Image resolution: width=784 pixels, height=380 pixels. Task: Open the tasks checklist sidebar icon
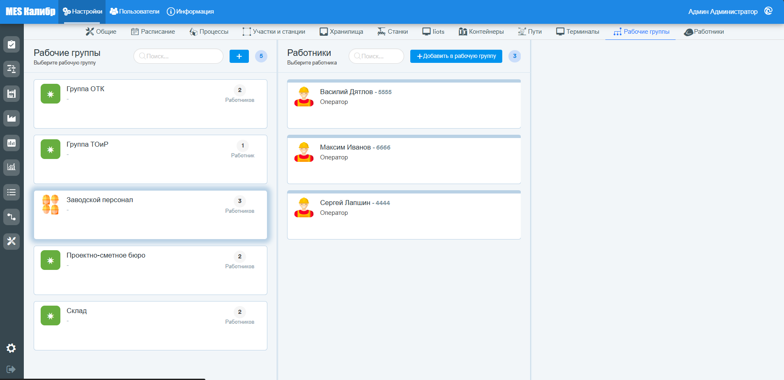[11, 44]
